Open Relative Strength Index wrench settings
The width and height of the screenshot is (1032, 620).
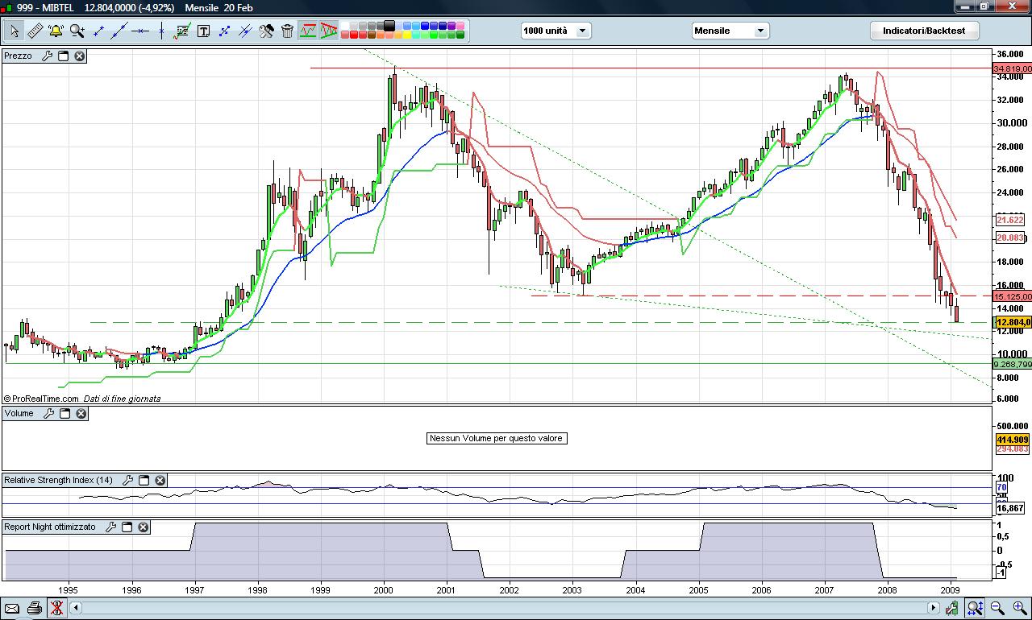click(127, 481)
